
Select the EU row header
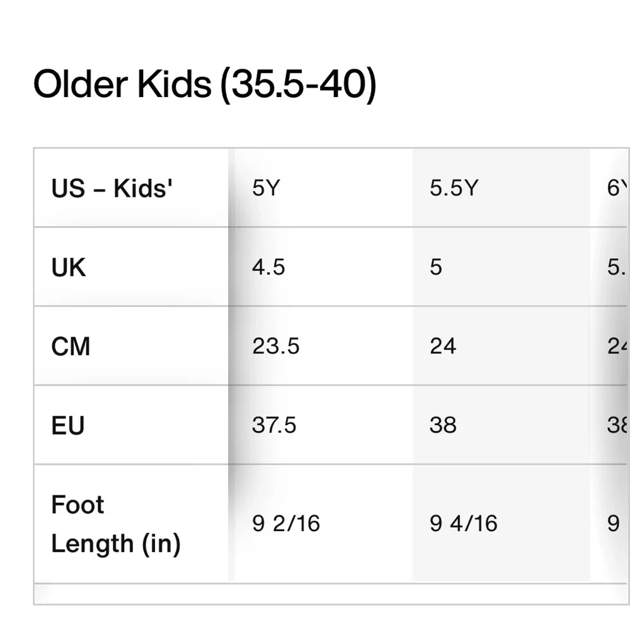click(132, 425)
